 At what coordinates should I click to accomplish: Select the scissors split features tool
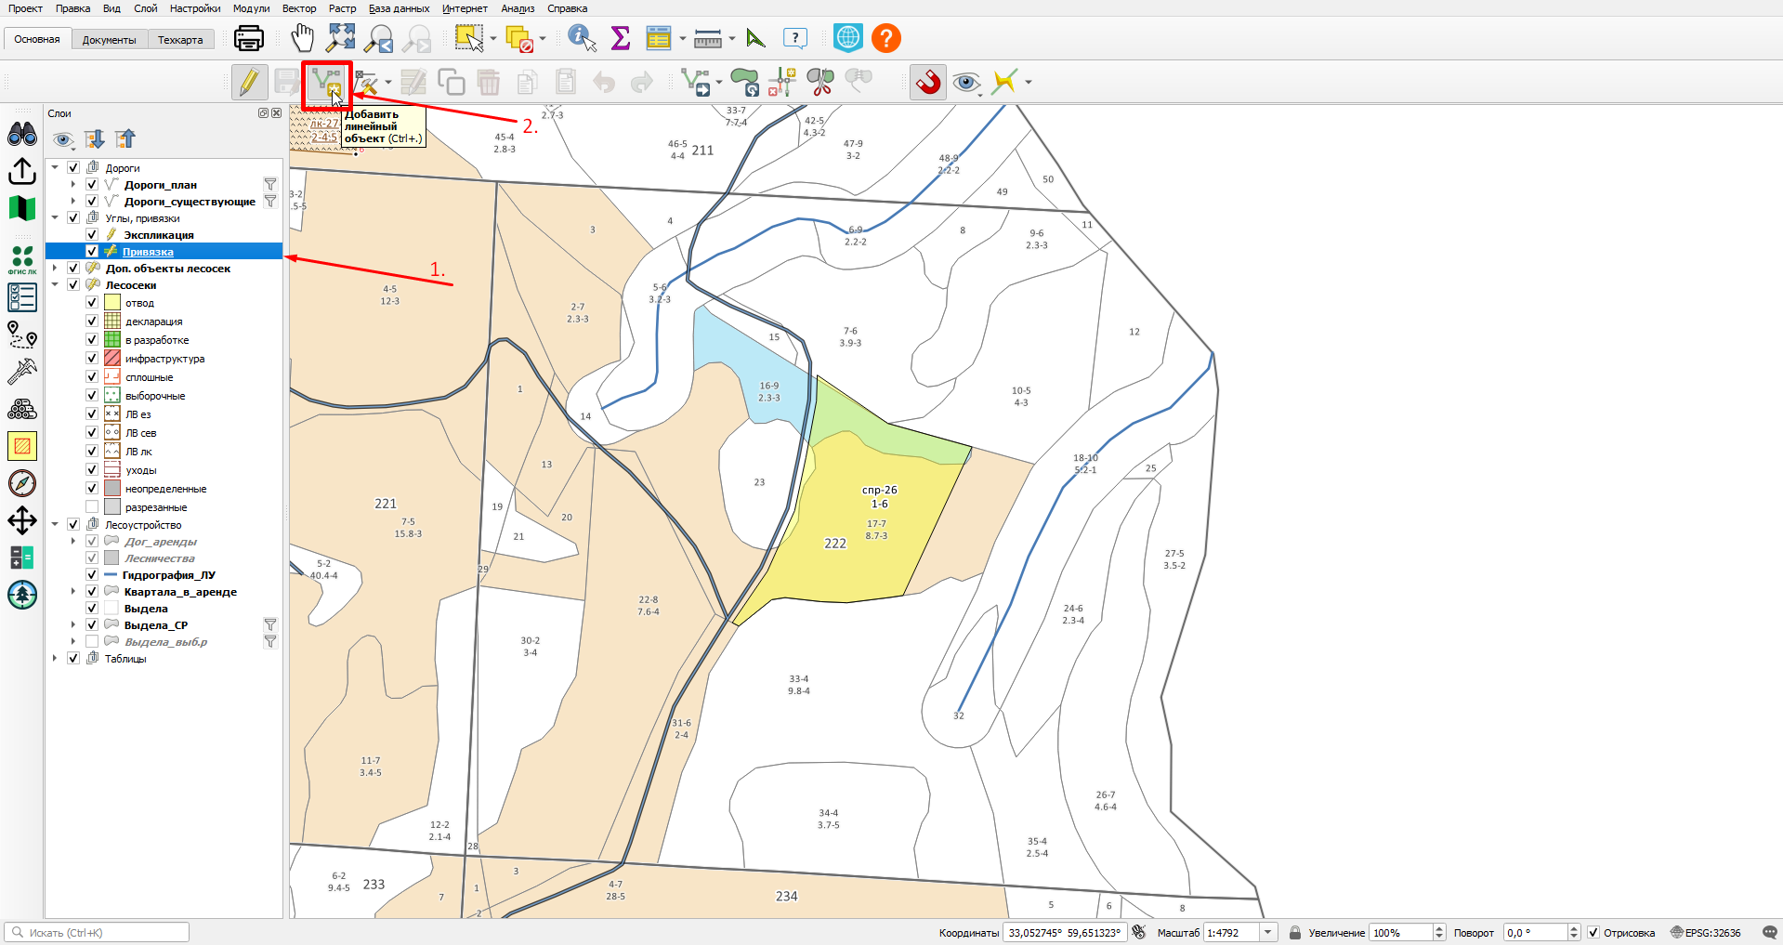point(820,82)
